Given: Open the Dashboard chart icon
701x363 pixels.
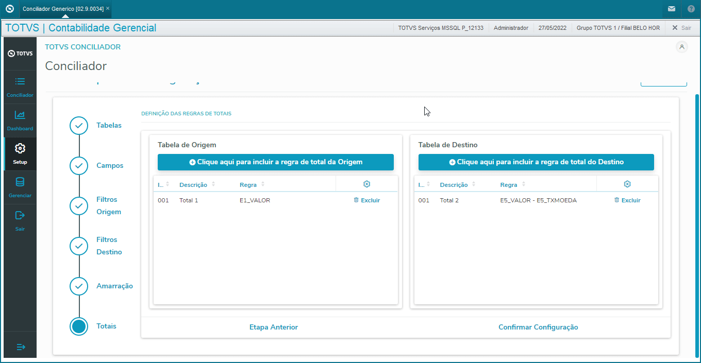Looking at the screenshot, I should (20, 115).
